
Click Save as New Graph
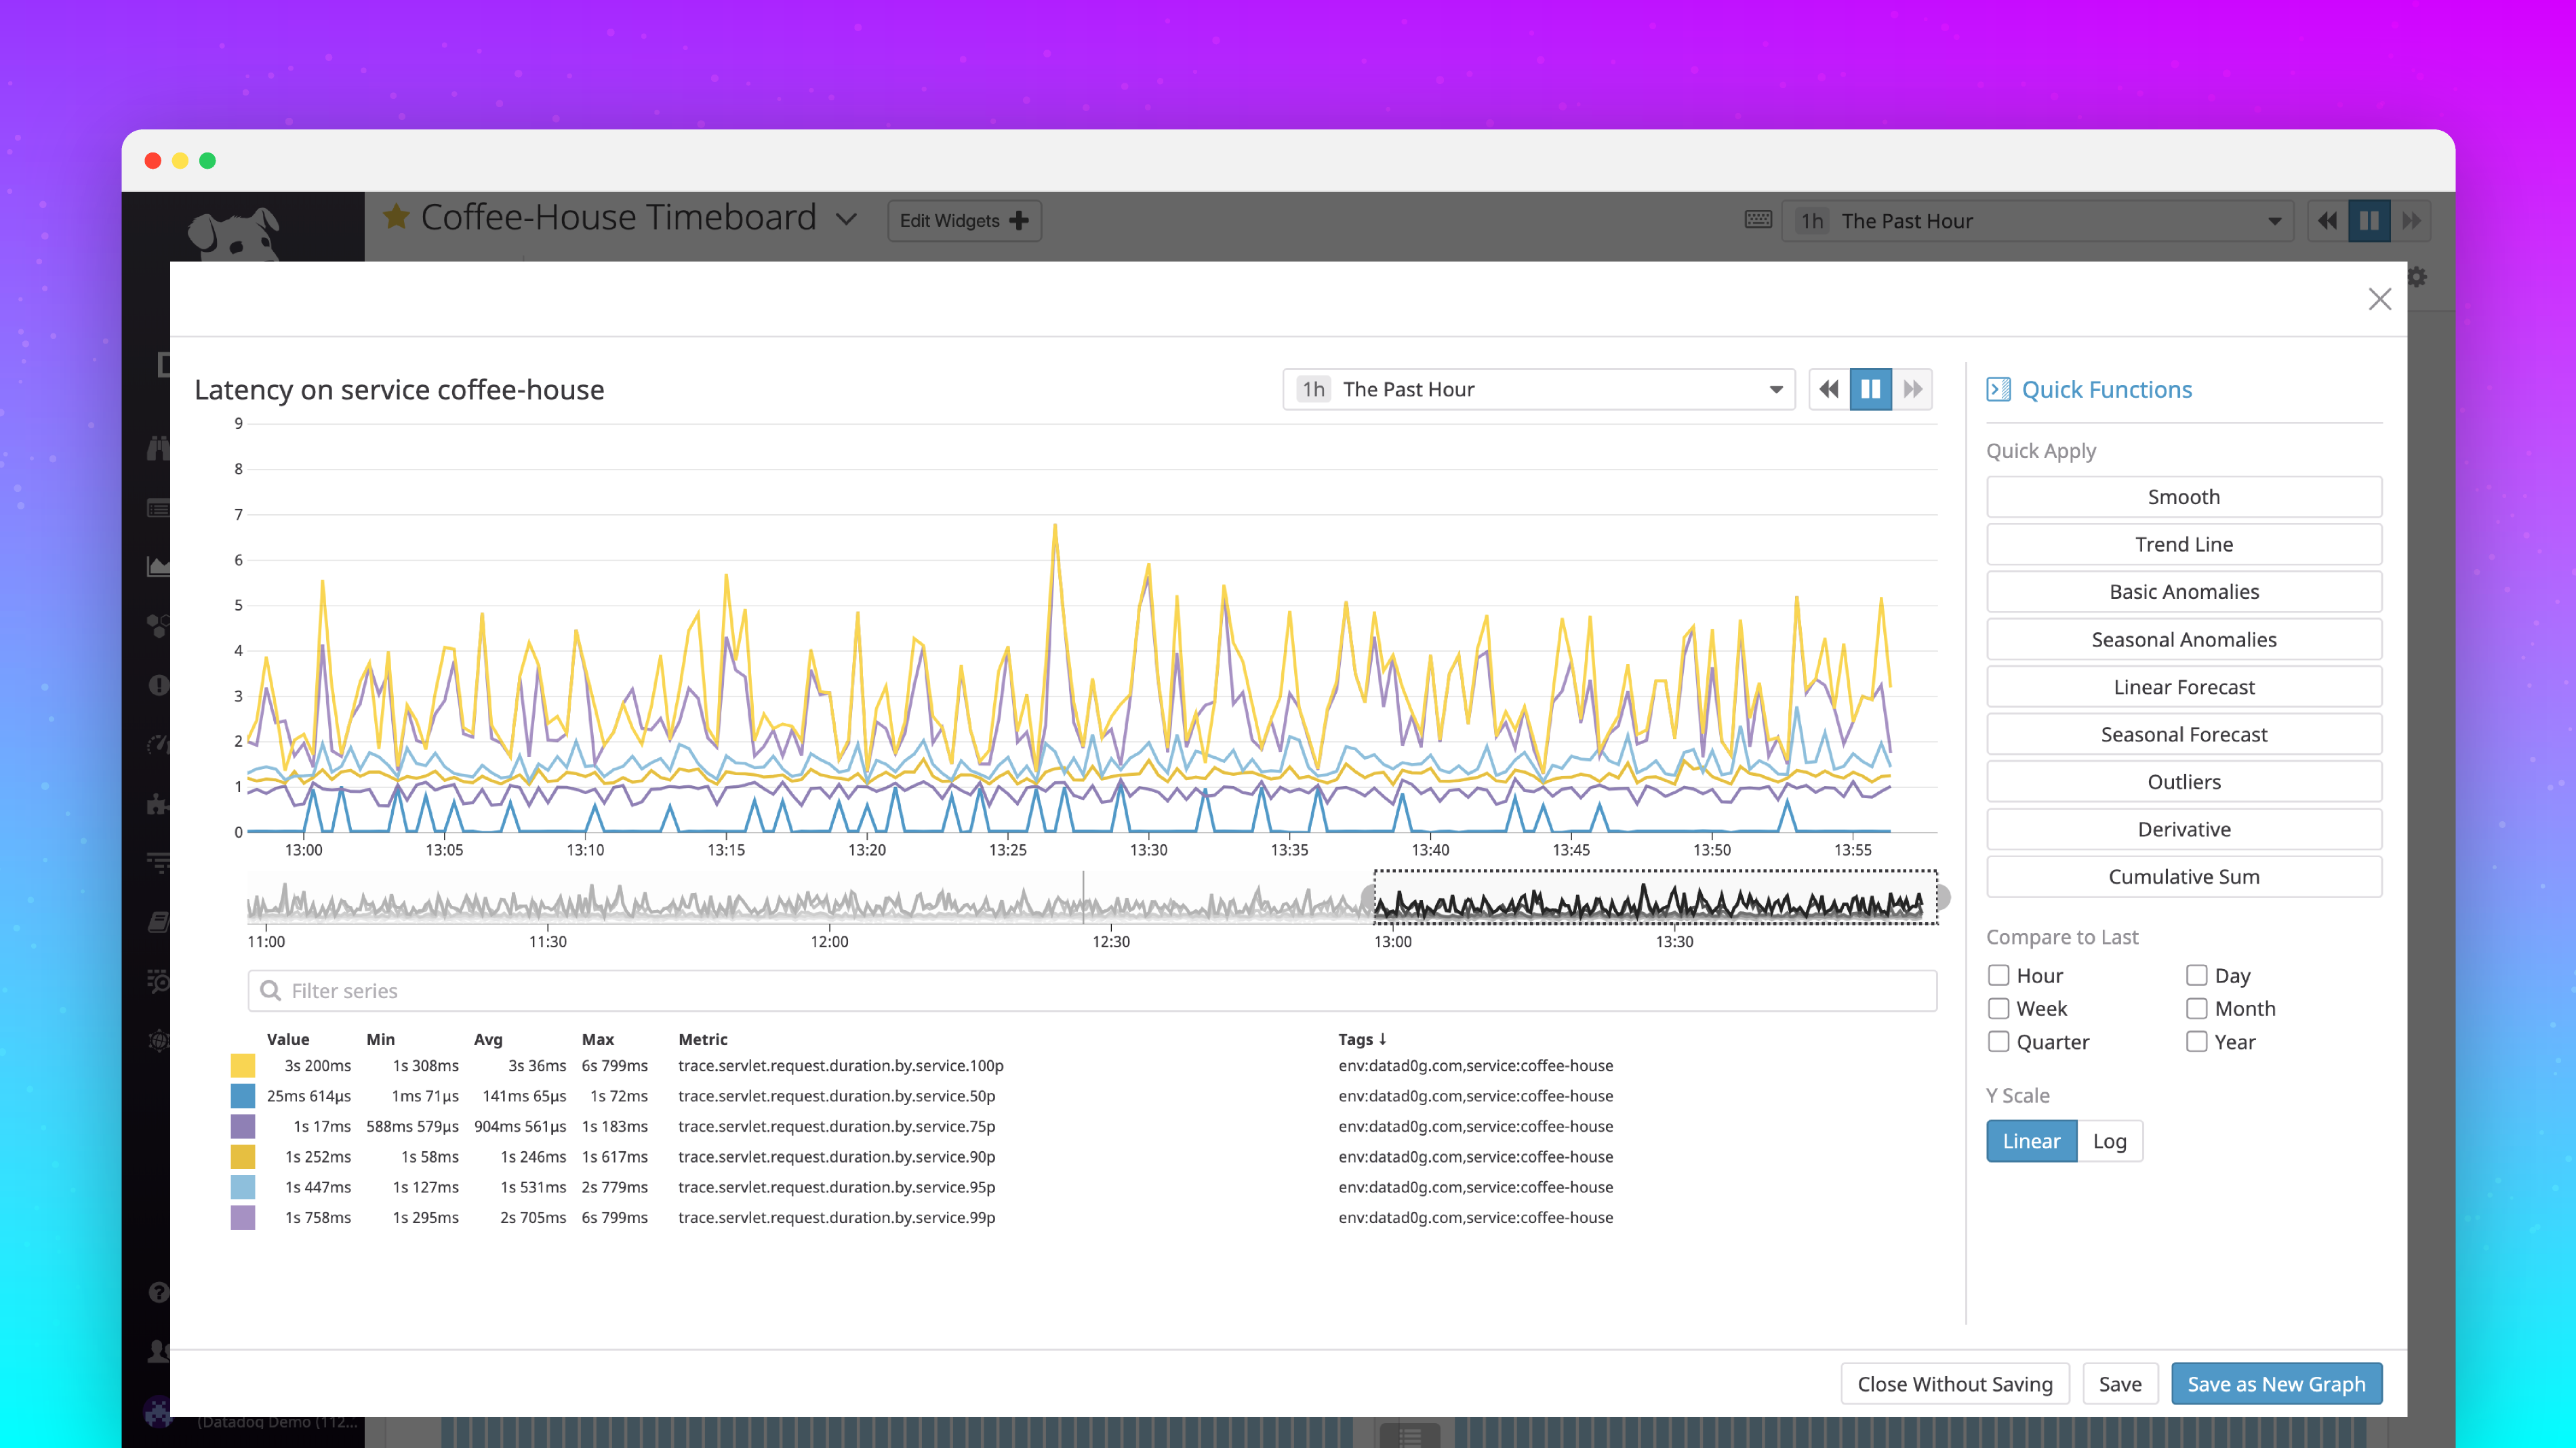(2277, 1384)
